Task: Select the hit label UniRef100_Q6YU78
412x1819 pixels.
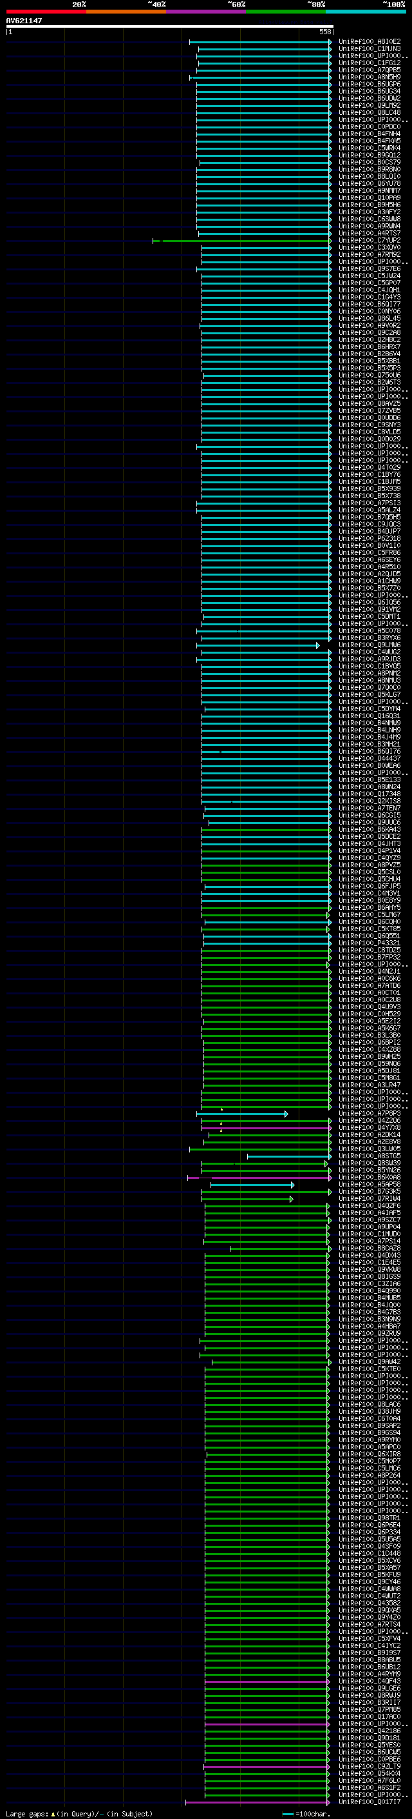Action: [x=370, y=184]
